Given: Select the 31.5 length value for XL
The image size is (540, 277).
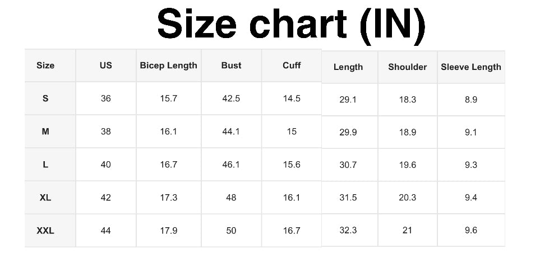Looking at the screenshot, I should pos(348,198).
